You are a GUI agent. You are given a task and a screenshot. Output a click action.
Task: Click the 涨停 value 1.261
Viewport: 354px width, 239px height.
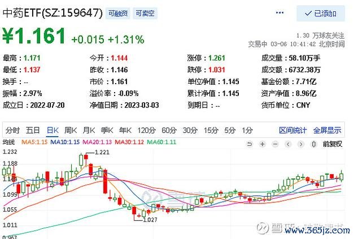(x=217, y=58)
